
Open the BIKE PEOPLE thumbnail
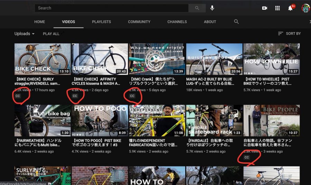point(272,120)
